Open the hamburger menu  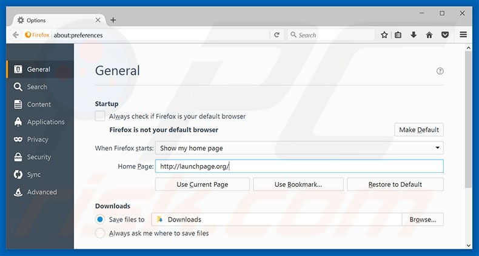coord(463,35)
